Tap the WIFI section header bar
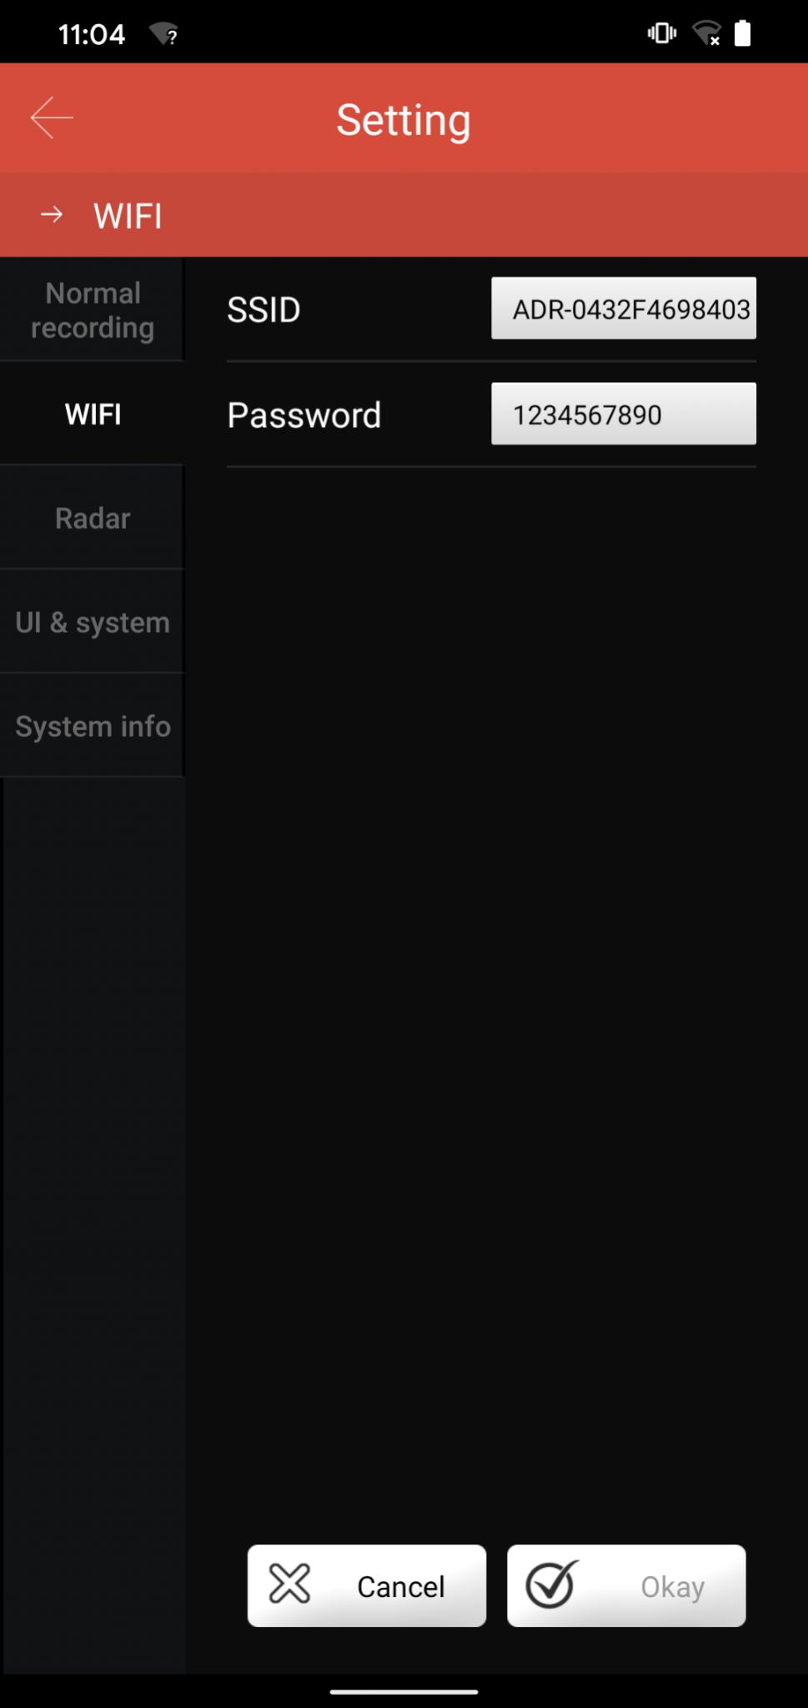This screenshot has width=808, height=1708. (x=404, y=215)
